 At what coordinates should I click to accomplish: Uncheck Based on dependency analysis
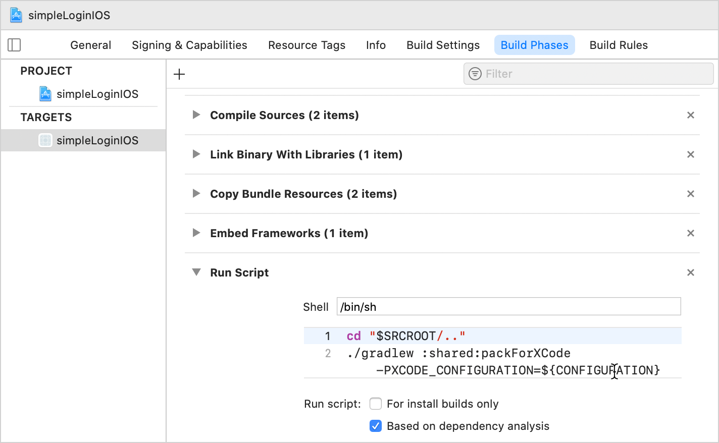tap(376, 426)
